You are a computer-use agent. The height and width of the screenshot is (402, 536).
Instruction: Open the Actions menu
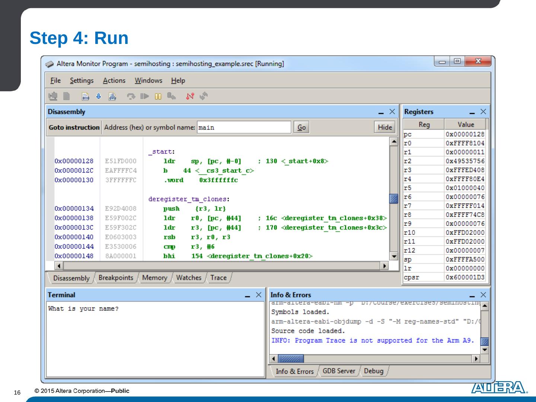pyautogui.click(x=114, y=80)
